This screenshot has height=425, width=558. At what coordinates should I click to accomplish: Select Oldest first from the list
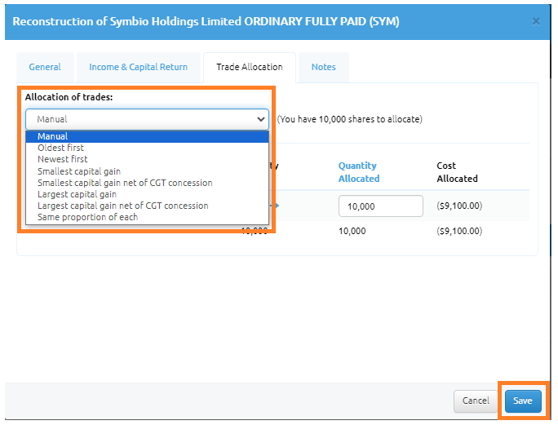[x=60, y=148]
